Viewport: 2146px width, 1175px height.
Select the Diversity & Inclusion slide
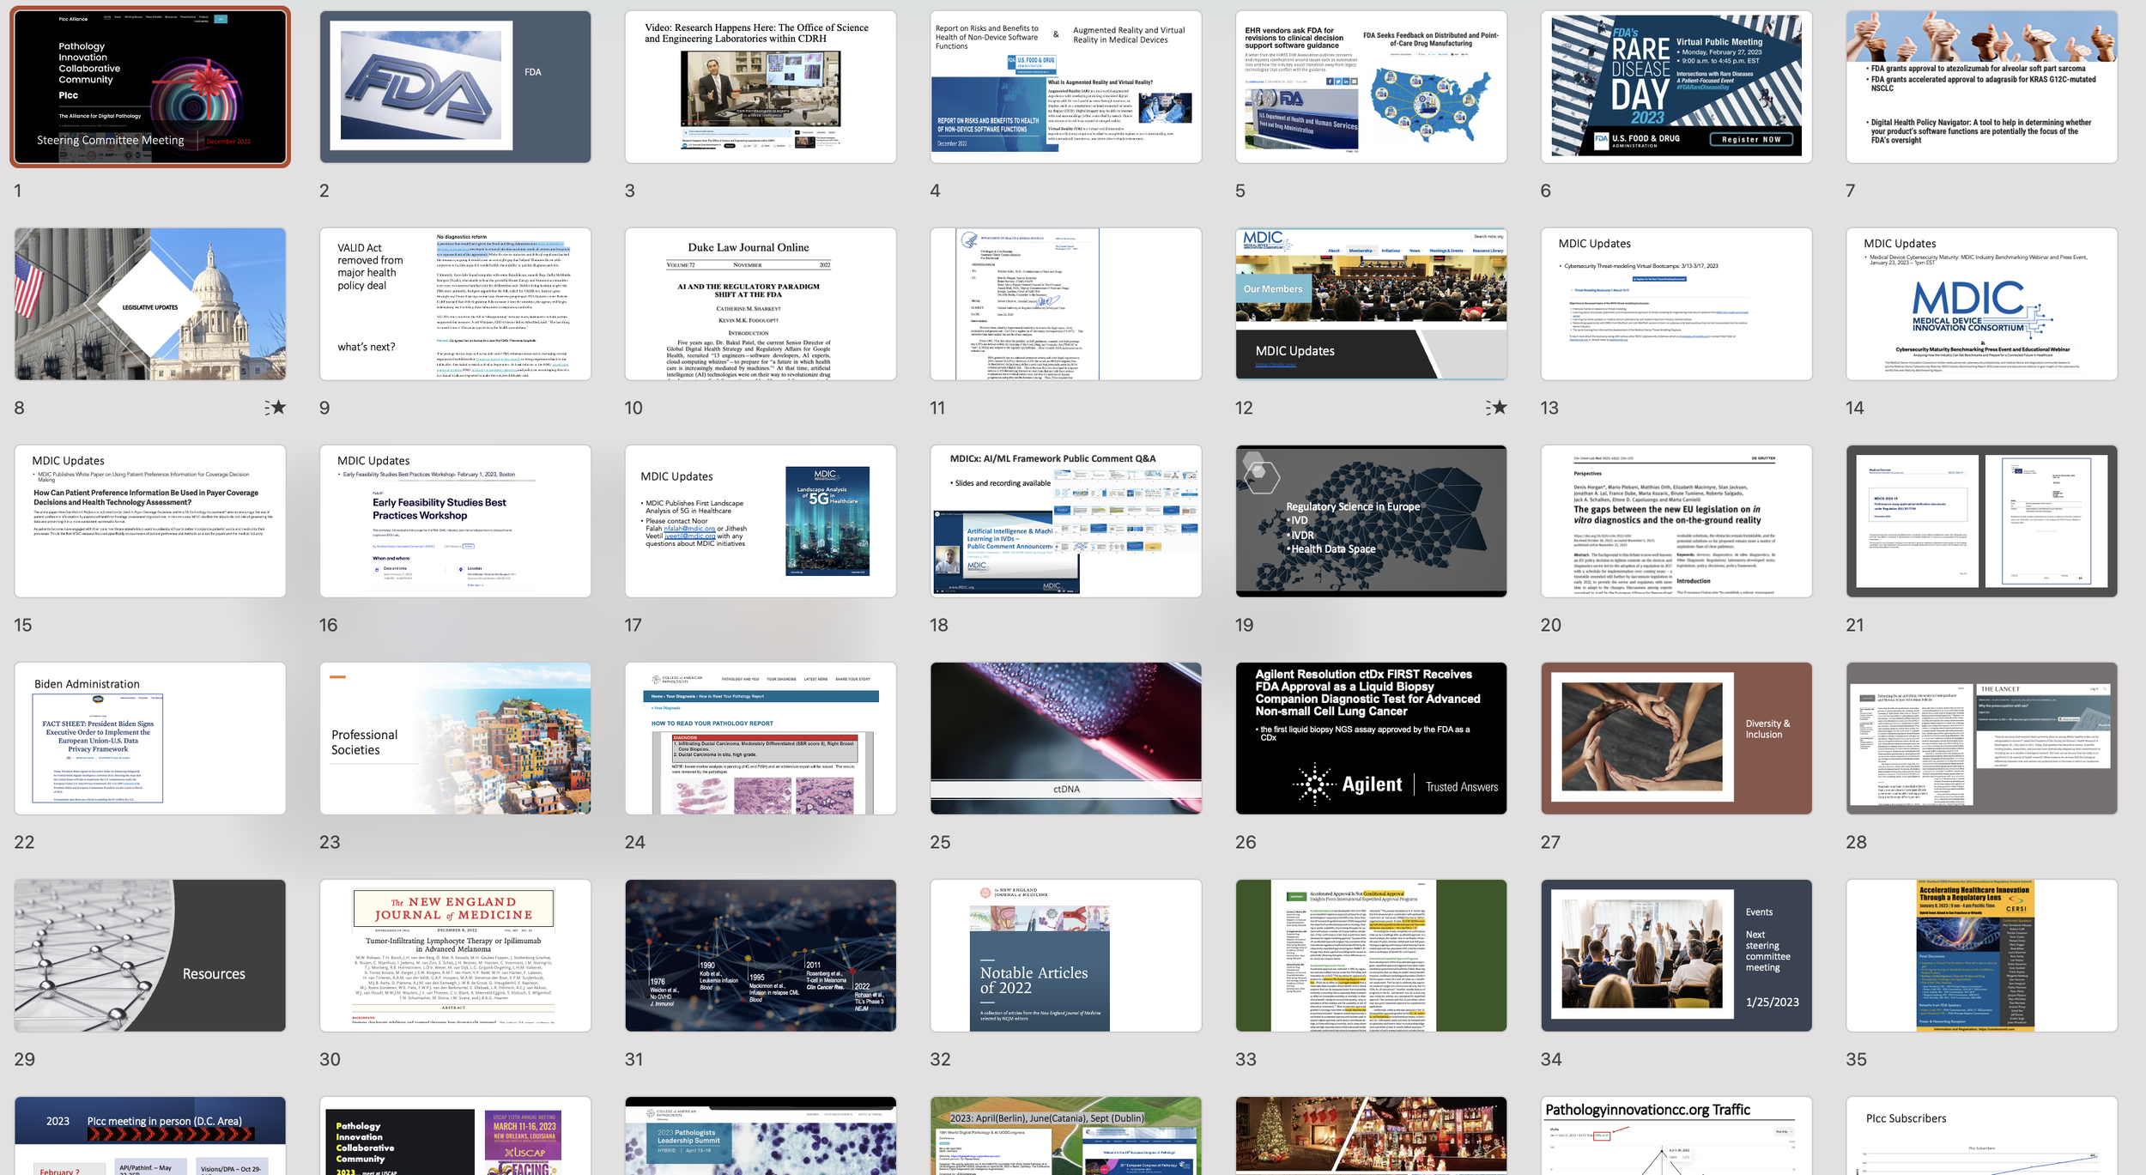pyautogui.click(x=1676, y=738)
